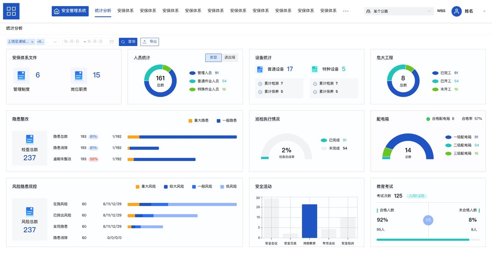The image size is (492, 276).
Task: Click the 统计分析 breadcrumb title
Action: click(x=14, y=28)
